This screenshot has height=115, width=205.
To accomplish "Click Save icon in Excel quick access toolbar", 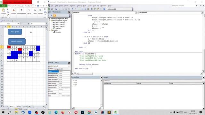I will click(x=2, y=21).
